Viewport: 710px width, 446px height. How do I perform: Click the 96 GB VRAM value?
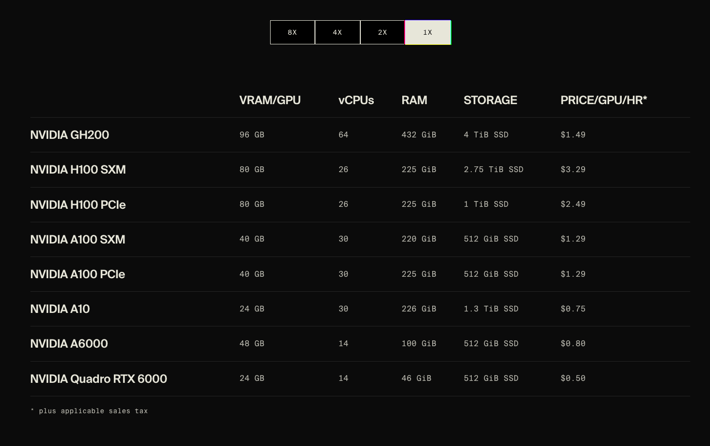tap(252, 135)
